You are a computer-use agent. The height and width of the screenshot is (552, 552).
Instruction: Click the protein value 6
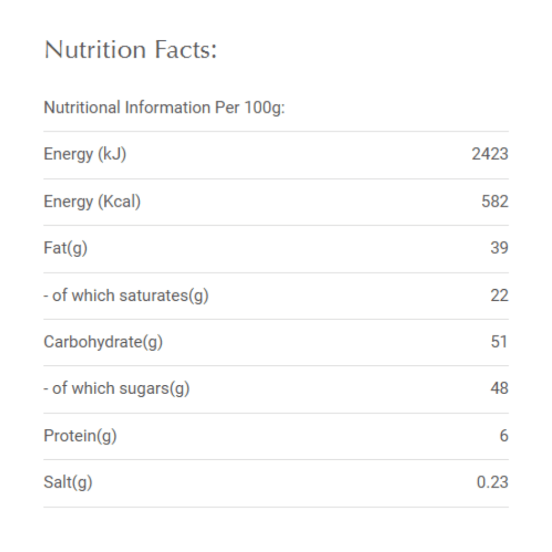(x=504, y=436)
